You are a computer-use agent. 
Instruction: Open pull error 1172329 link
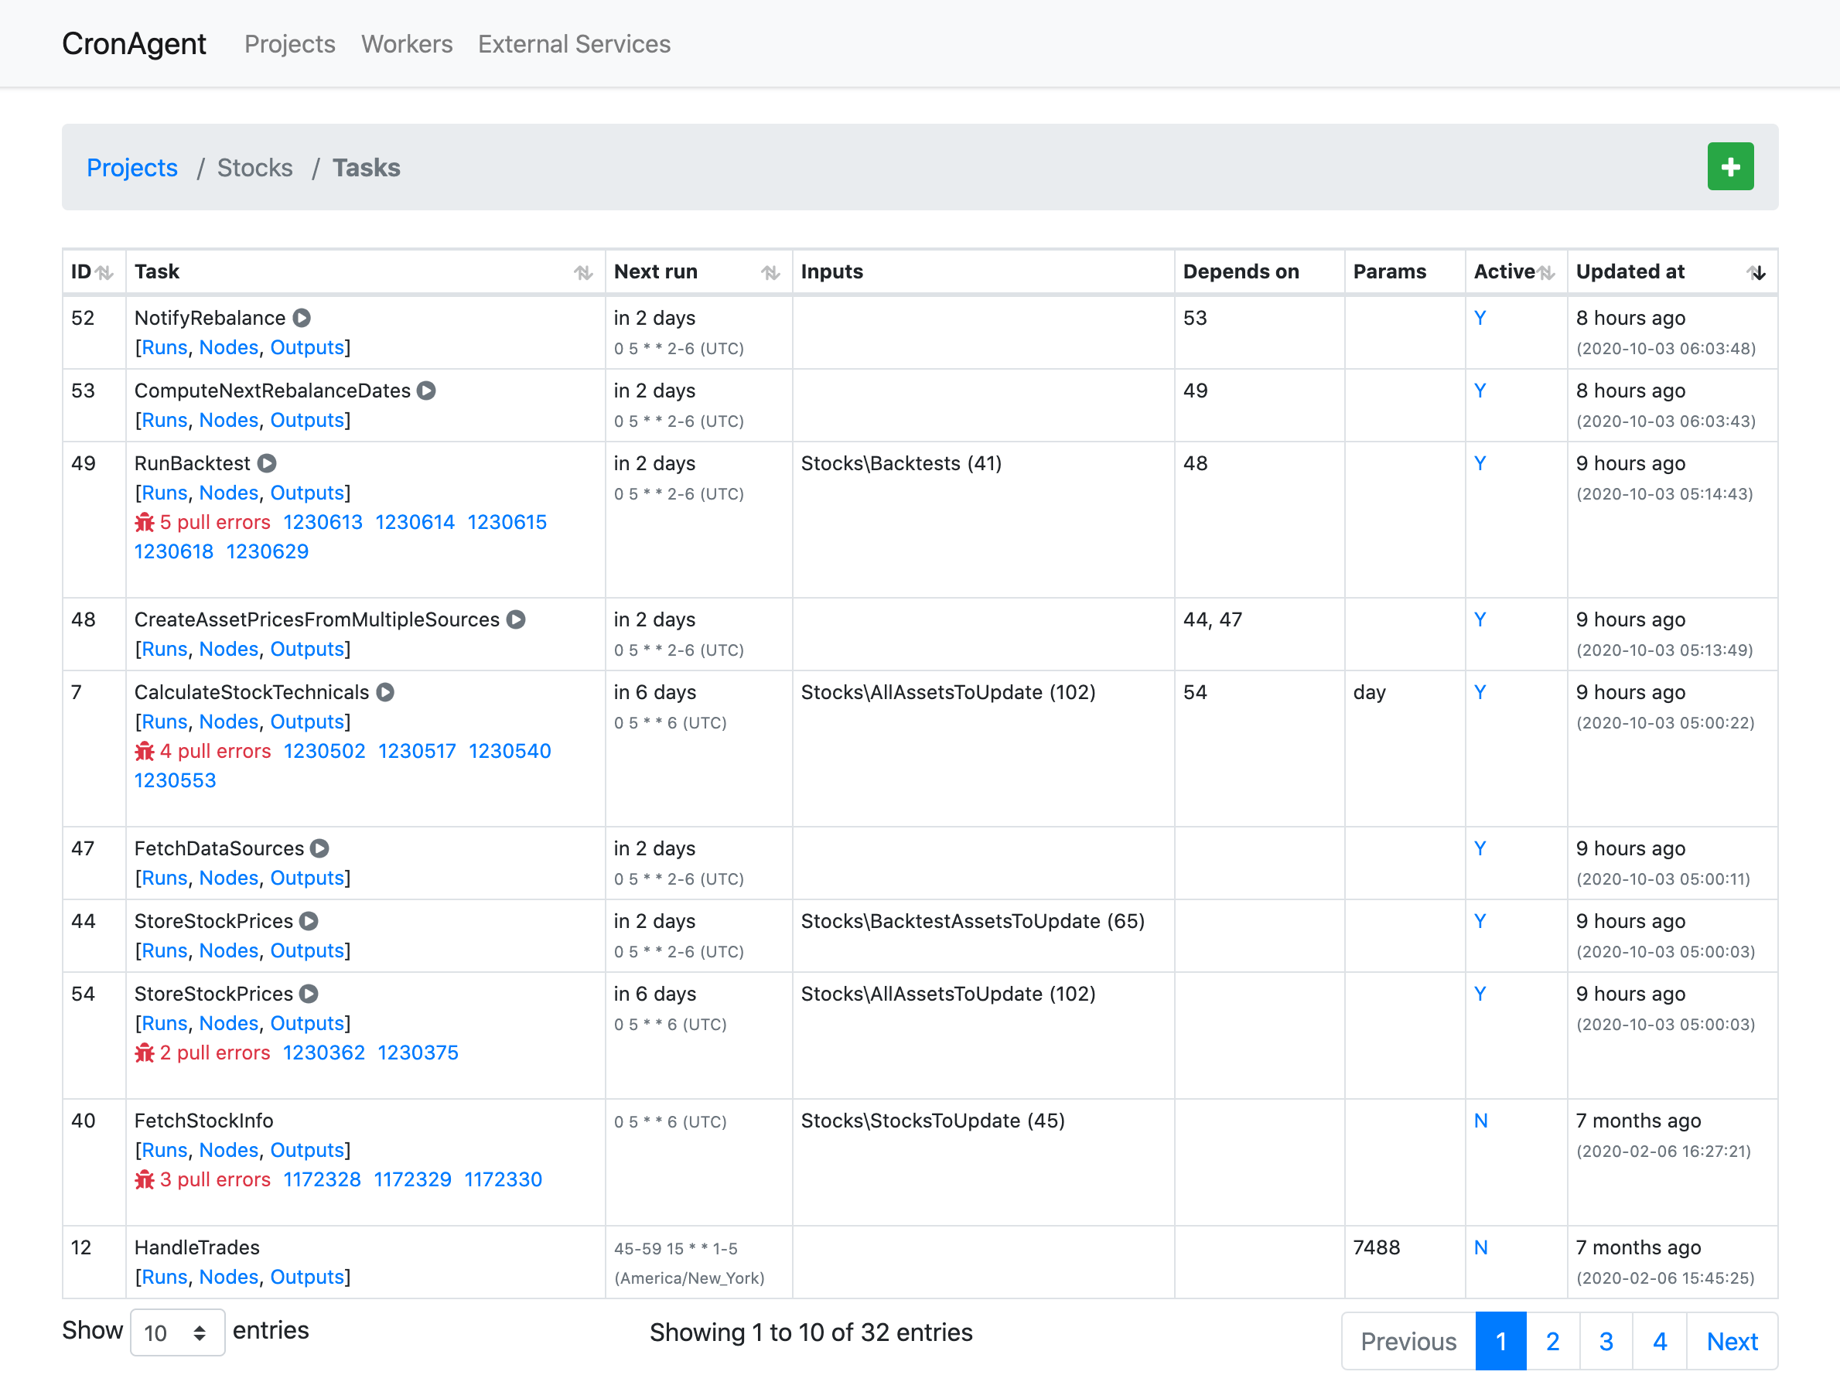412,1179
